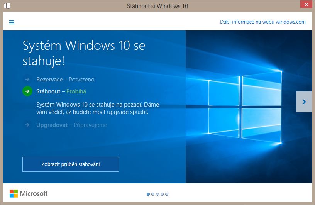
Task: Select the first page indicator dot
Action: 148,194
